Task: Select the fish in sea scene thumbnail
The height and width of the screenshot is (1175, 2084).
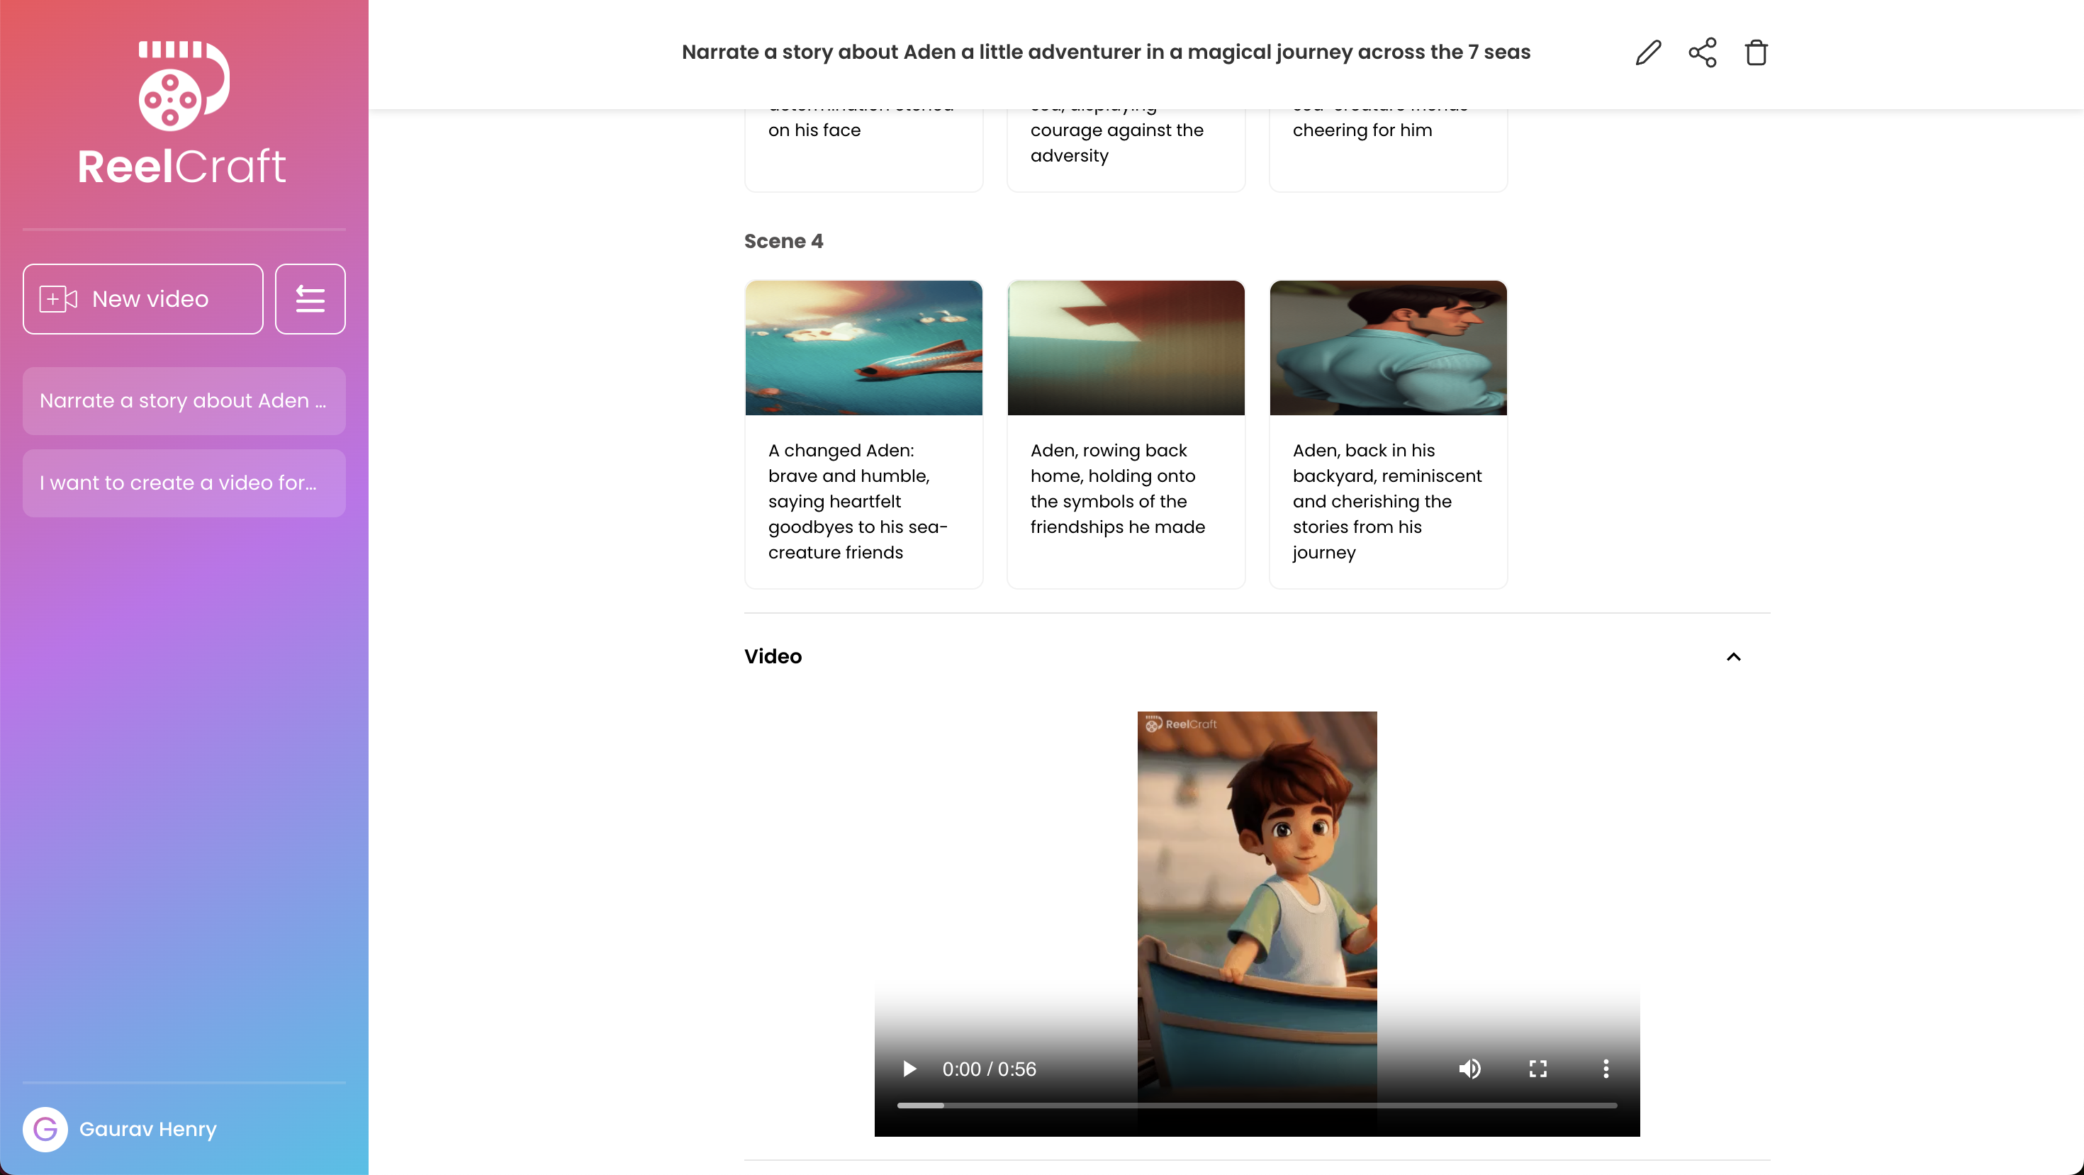Action: 863,348
